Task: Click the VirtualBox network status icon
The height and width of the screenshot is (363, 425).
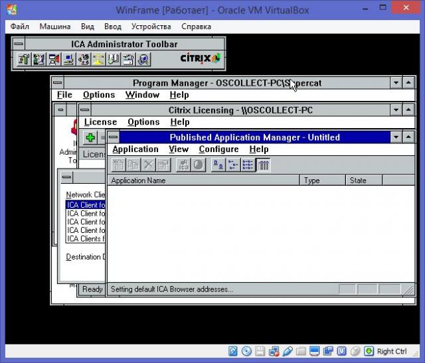Action: 274,351
